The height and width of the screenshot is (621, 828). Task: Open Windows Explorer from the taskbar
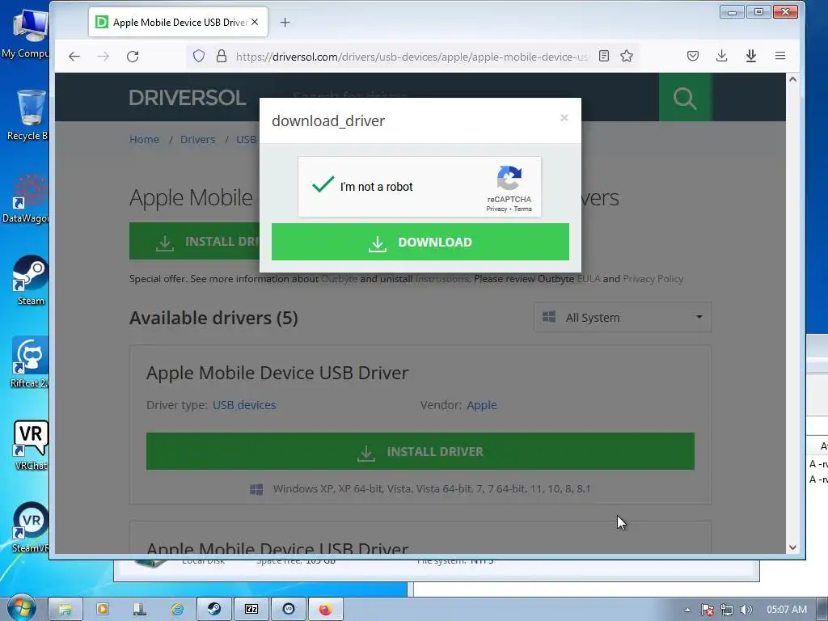point(65,610)
